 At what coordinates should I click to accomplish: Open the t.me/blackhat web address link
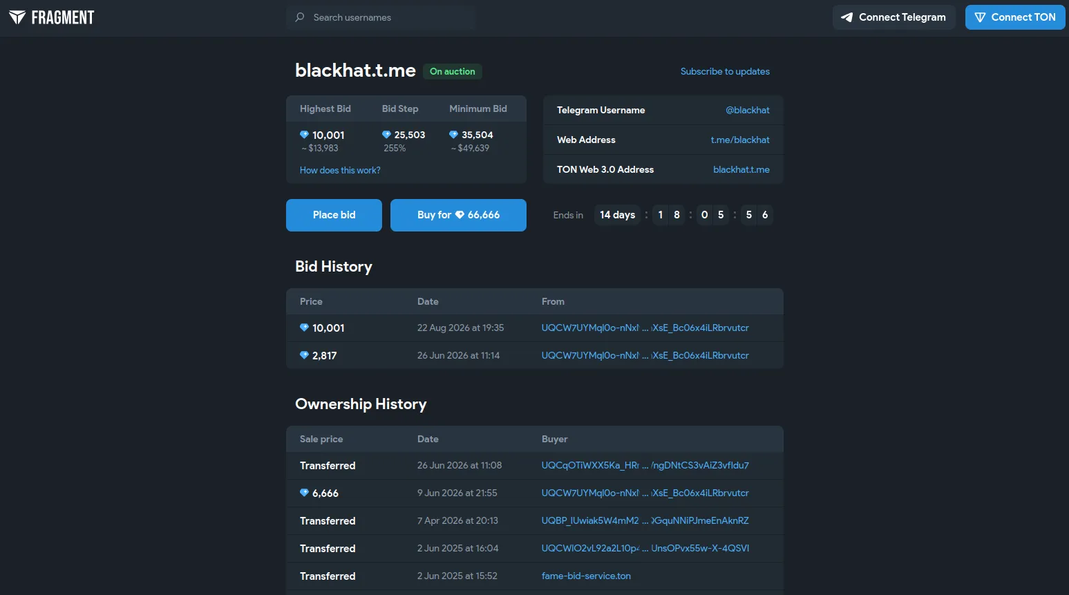click(x=740, y=140)
